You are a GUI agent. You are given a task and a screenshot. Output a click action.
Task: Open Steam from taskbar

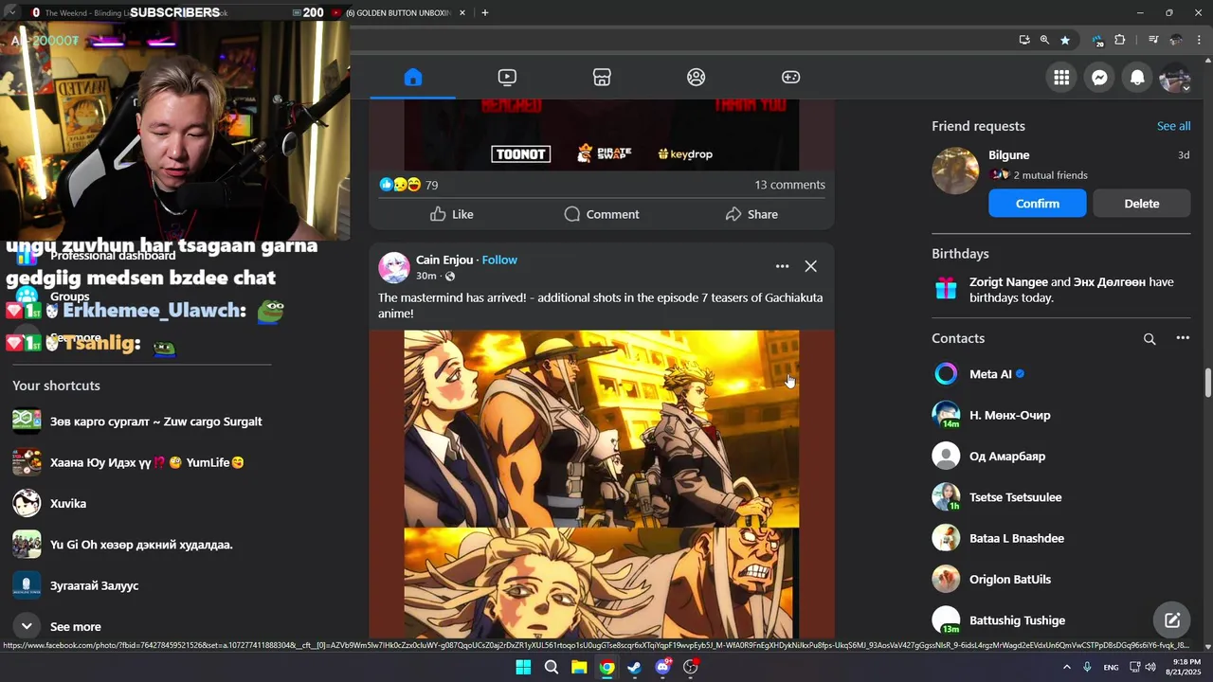[635, 668]
